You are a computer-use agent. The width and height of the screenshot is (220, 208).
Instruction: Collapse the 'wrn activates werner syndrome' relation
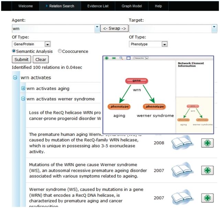point(23,99)
